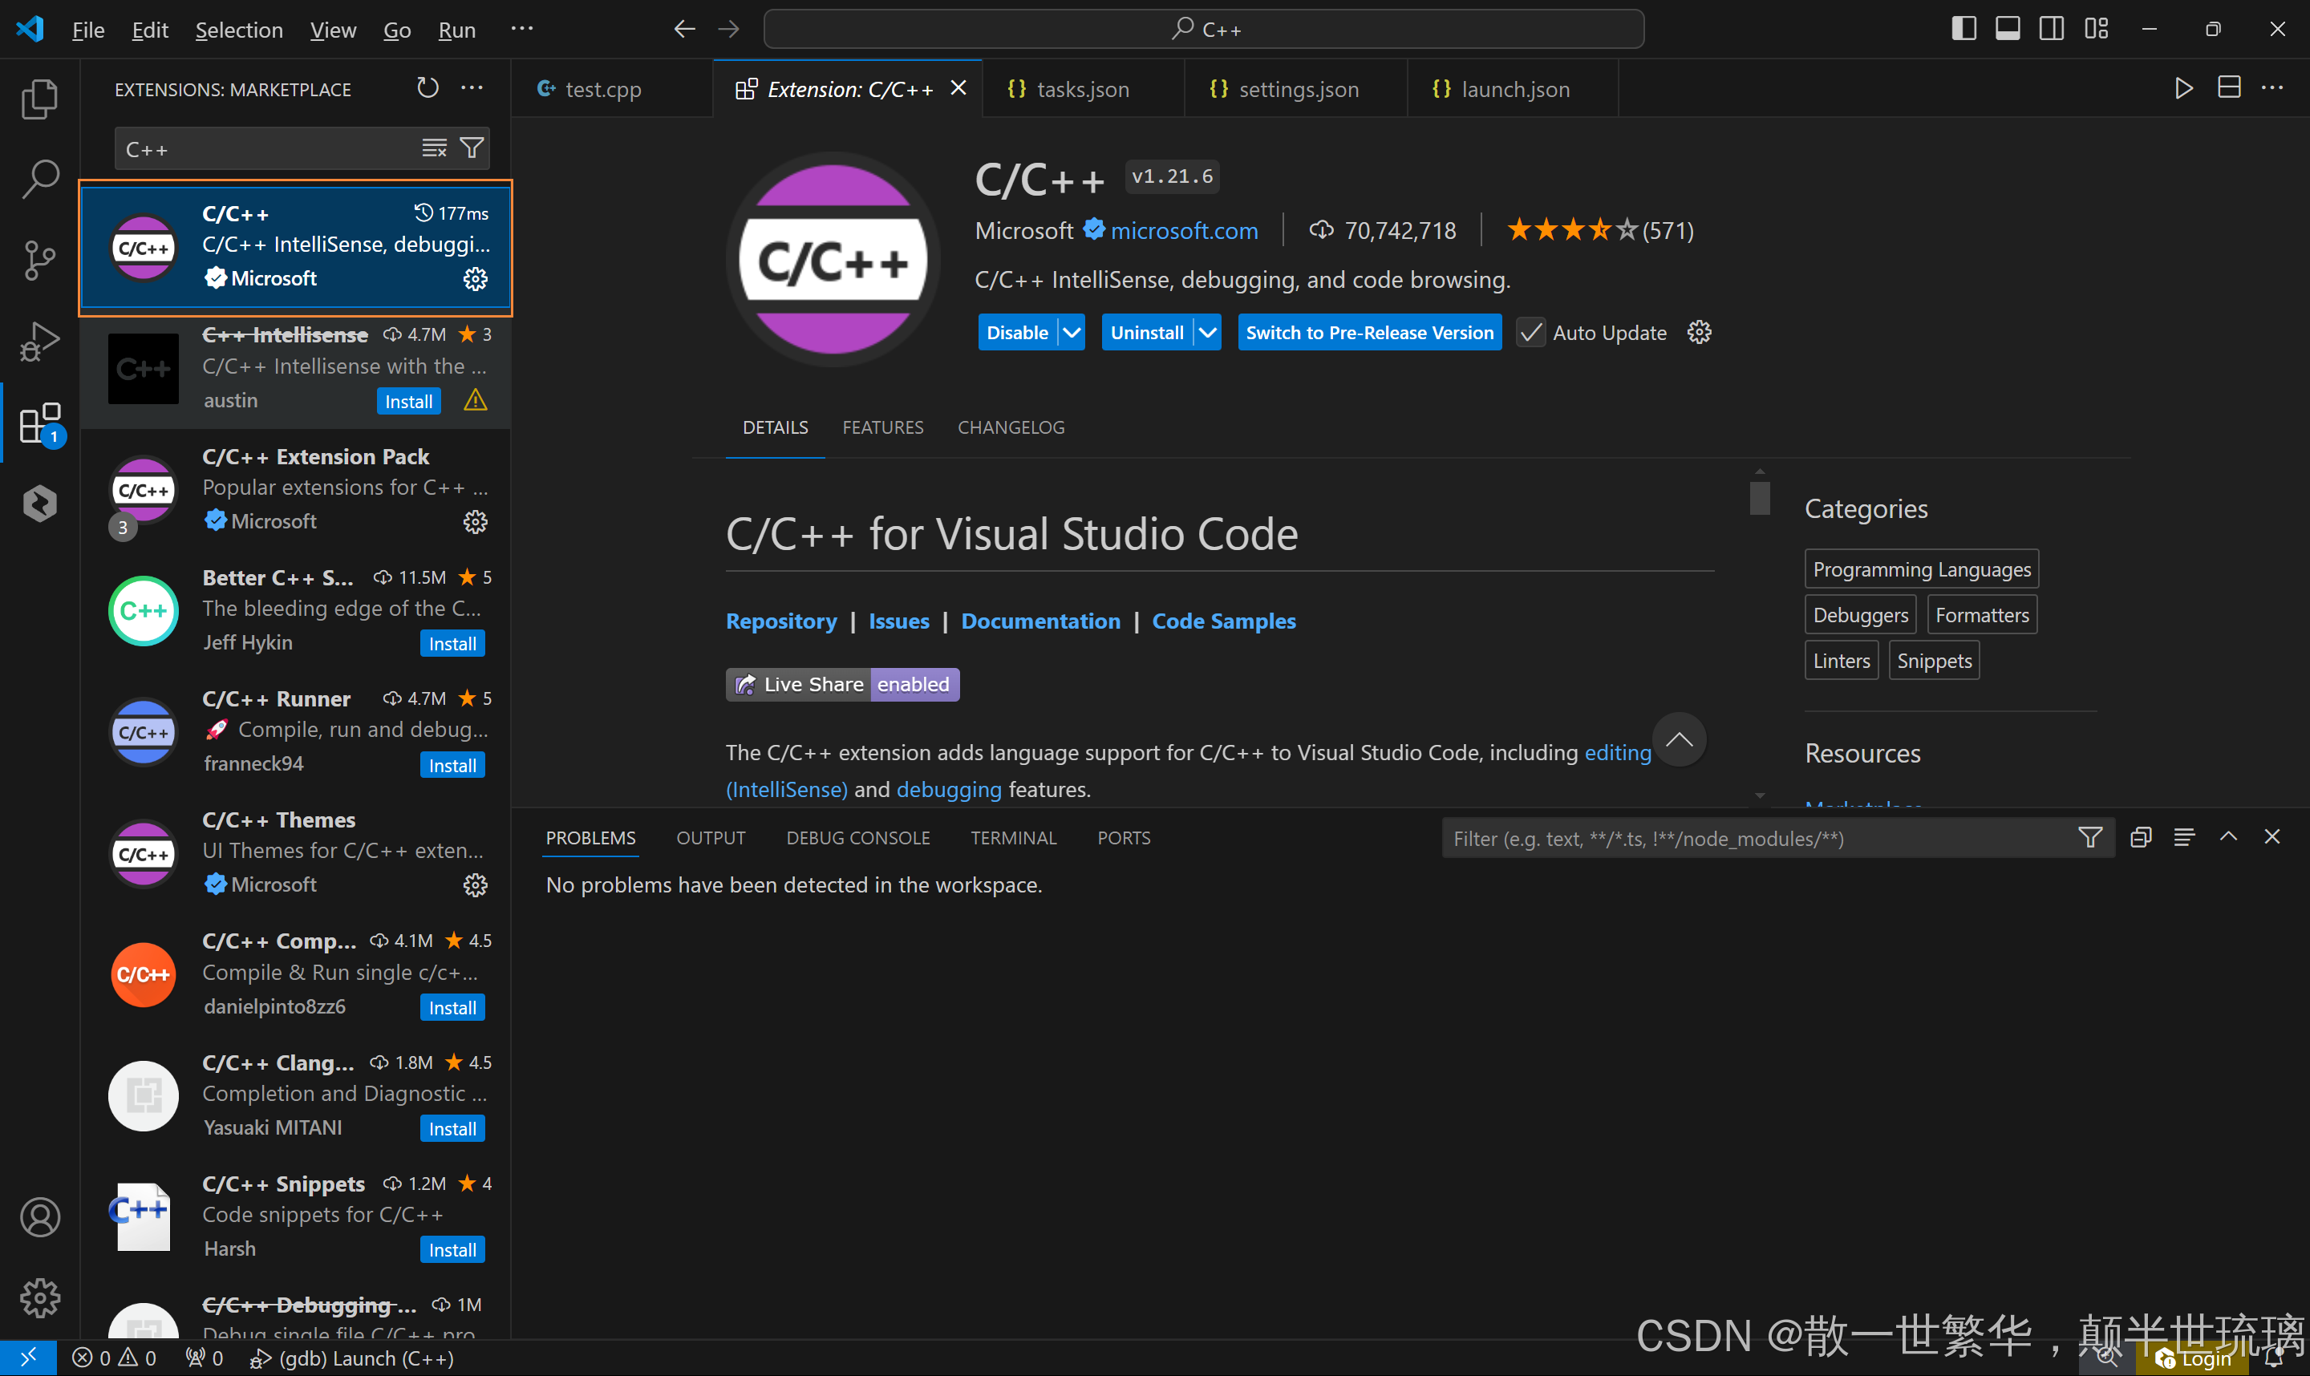Select the Programming Languages category
The width and height of the screenshot is (2310, 1376).
point(1922,569)
